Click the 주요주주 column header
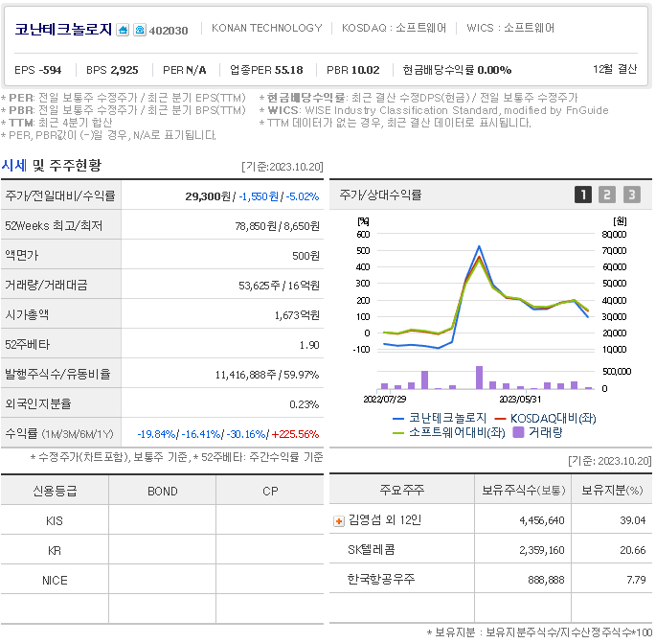The image size is (656, 643). (402, 490)
